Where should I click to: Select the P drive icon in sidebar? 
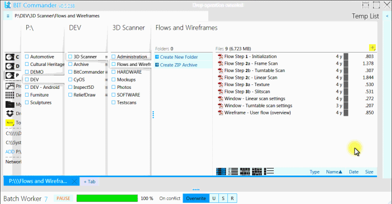coord(10,75)
